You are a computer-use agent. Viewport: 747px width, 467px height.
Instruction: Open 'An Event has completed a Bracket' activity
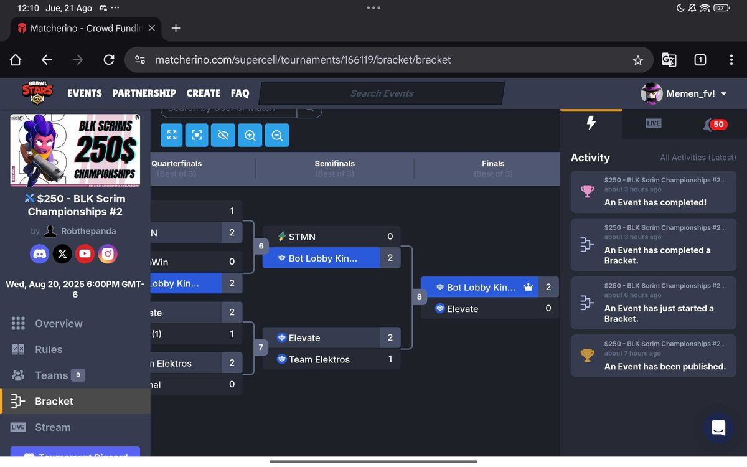pyautogui.click(x=654, y=245)
